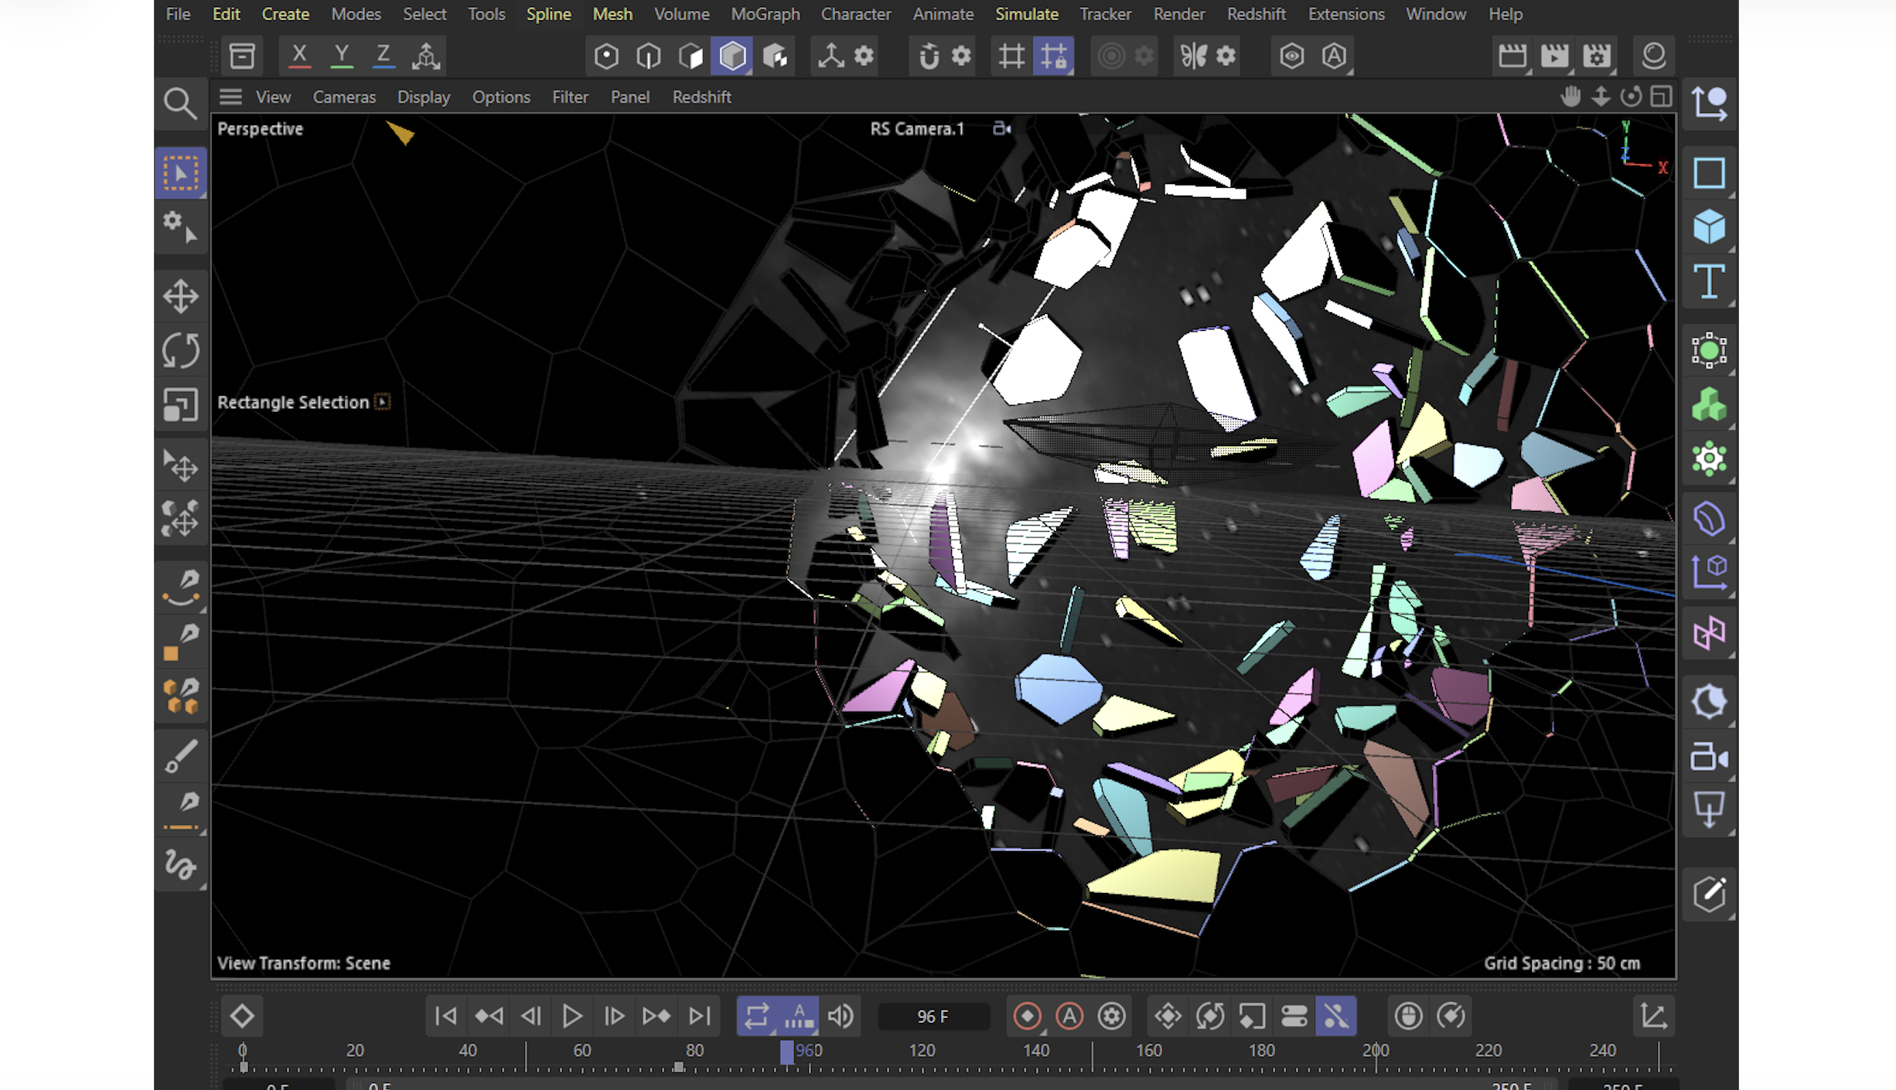Open snap settings gear
Viewport: 1896px width, 1090px height.
[961, 56]
